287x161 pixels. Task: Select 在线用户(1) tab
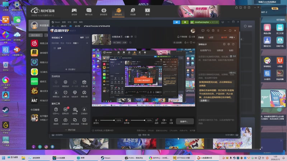[205, 50]
